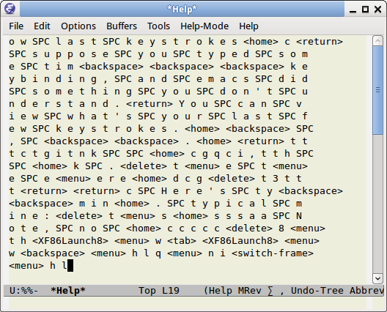Click the U:%%- status in mode line
Image resolution: width=387 pixels, height=312 pixels.
point(23,291)
